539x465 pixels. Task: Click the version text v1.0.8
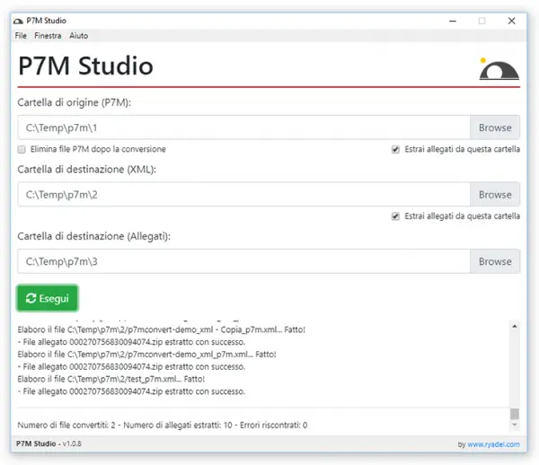pyautogui.click(x=72, y=443)
